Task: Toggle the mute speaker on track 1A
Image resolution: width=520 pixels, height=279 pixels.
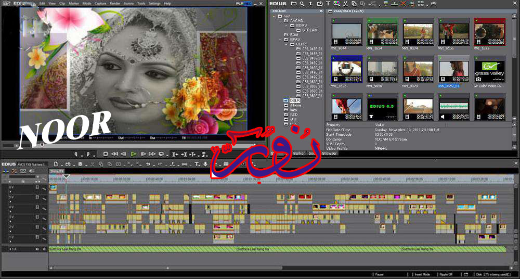Action: click(37, 249)
